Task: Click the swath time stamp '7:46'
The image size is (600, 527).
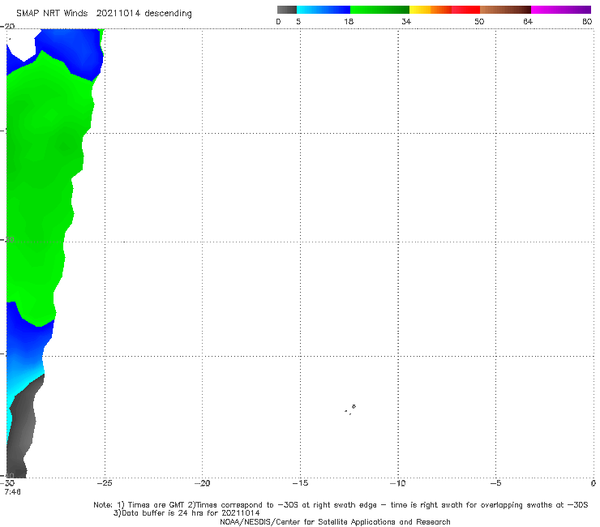Action: [13, 491]
